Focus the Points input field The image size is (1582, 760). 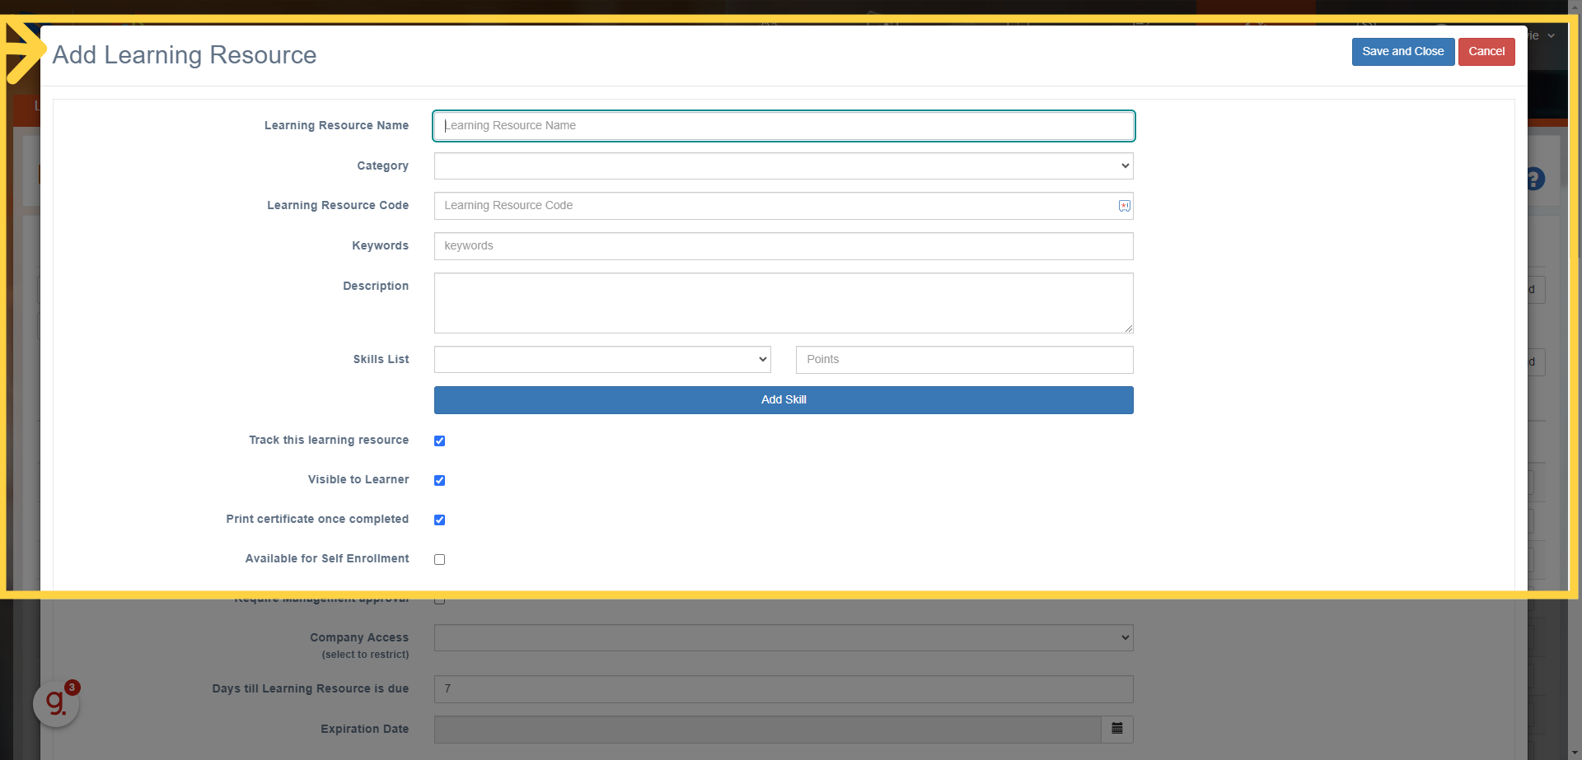pos(965,359)
